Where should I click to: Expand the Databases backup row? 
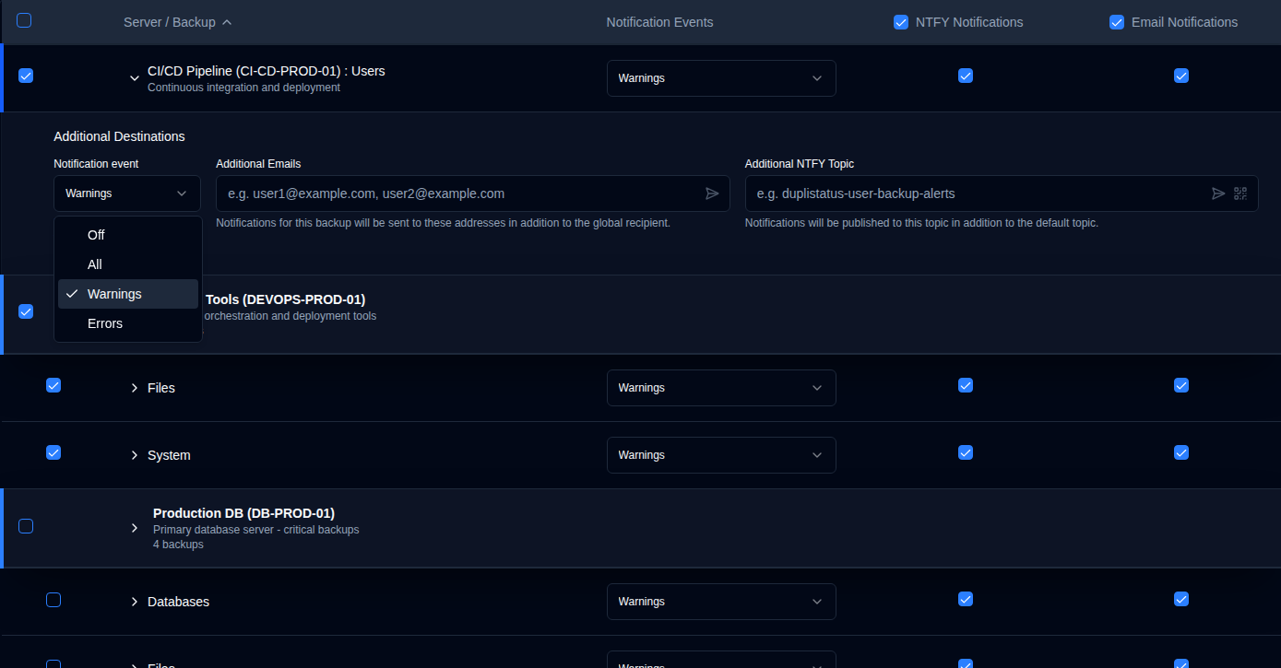(x=135, y=602)
